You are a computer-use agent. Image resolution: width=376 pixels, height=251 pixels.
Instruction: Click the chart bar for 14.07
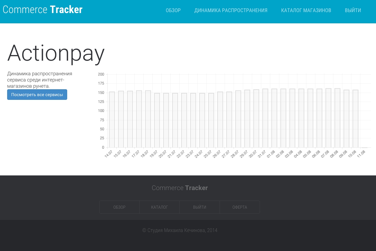point(112,120)
